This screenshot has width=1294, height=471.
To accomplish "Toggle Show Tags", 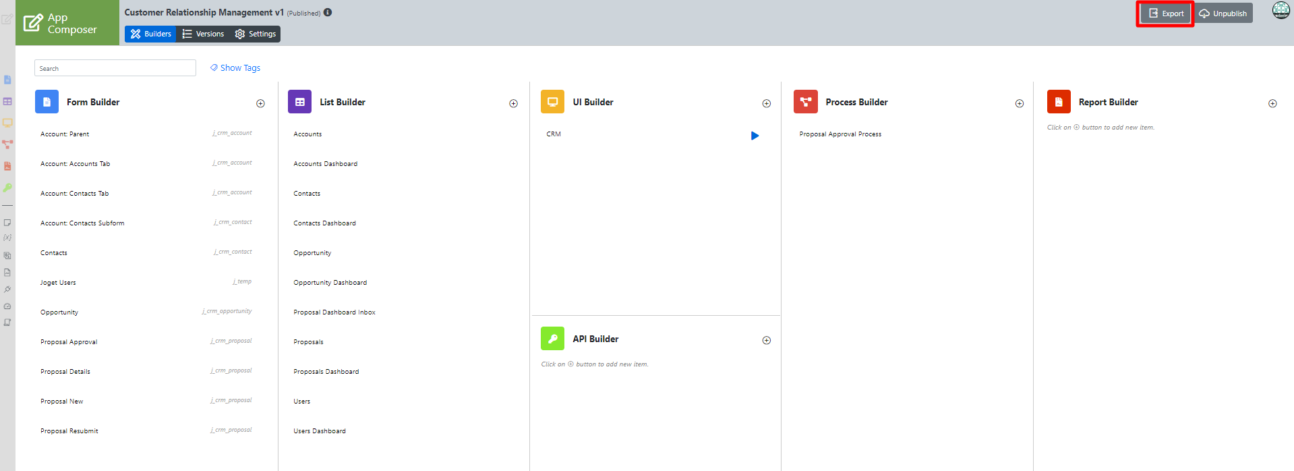I will click(235, 67).
